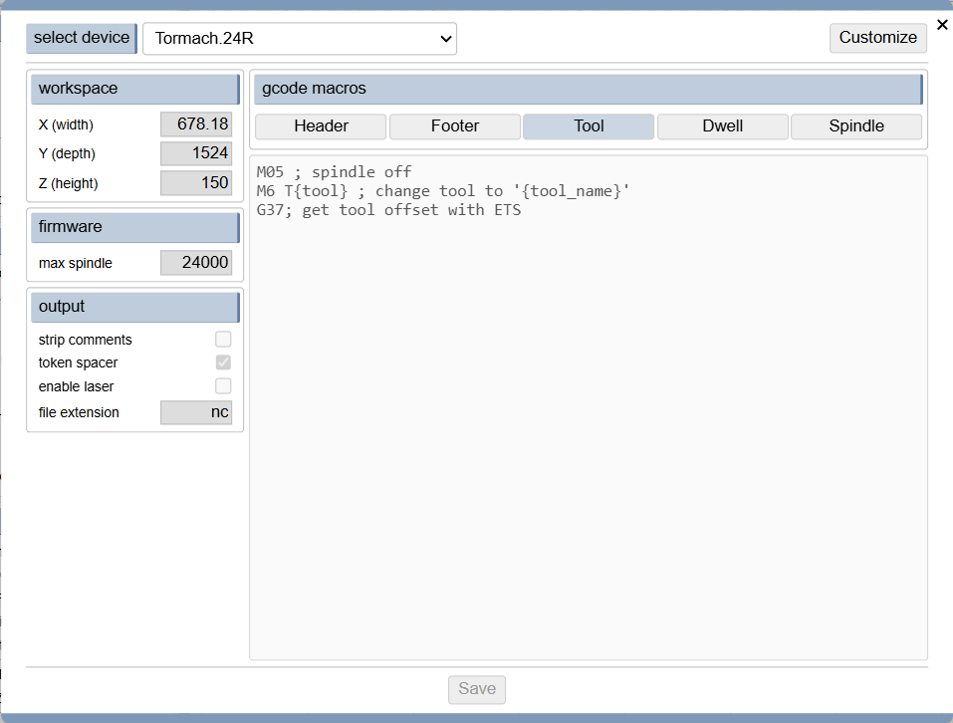953x723 pixels.
Task: Click the Y (depth) value field
Action: [196, 153]
